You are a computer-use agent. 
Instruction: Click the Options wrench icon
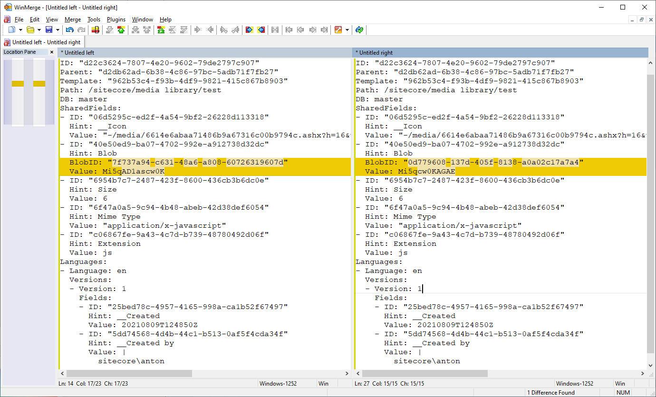338,30
